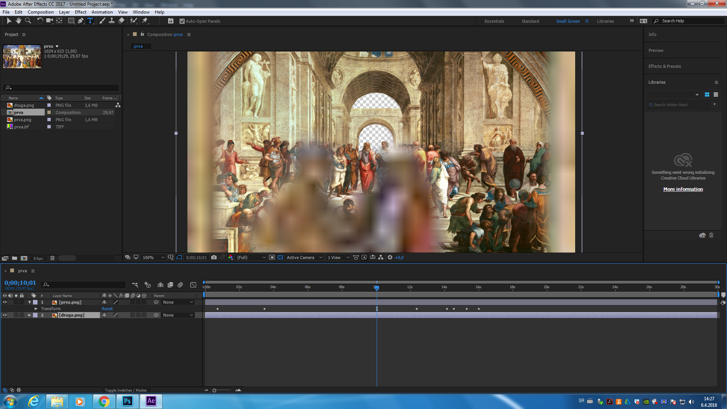Toggle Auto-Open Panels checkbox
The image size is (727, 409).
coord(182,21)
